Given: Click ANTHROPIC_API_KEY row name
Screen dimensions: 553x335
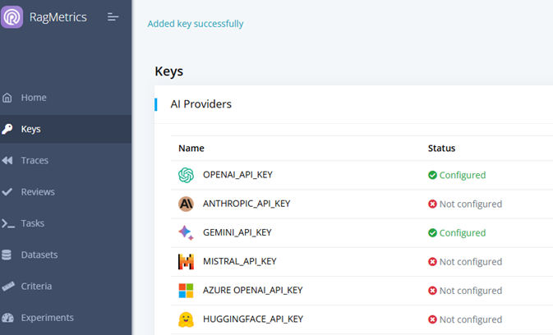Looking at the screenshot, I should pos(246,204).
